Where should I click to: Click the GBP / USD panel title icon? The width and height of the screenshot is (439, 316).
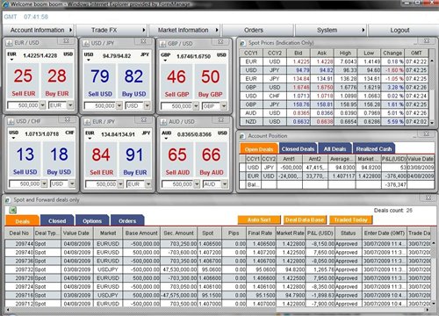(162, 44)
